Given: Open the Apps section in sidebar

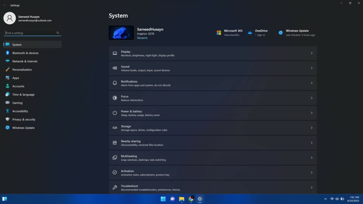Looking at the screenshot, I should coord(16,78).
